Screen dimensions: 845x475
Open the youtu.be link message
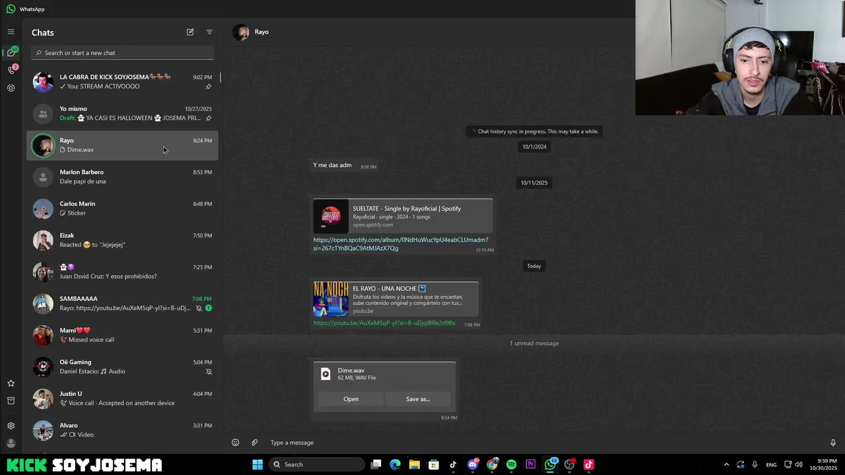click(x=384, y=323)
